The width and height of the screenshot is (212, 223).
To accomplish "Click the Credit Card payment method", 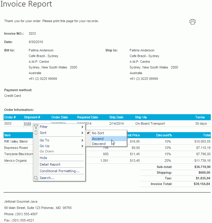I will point(13,96).
